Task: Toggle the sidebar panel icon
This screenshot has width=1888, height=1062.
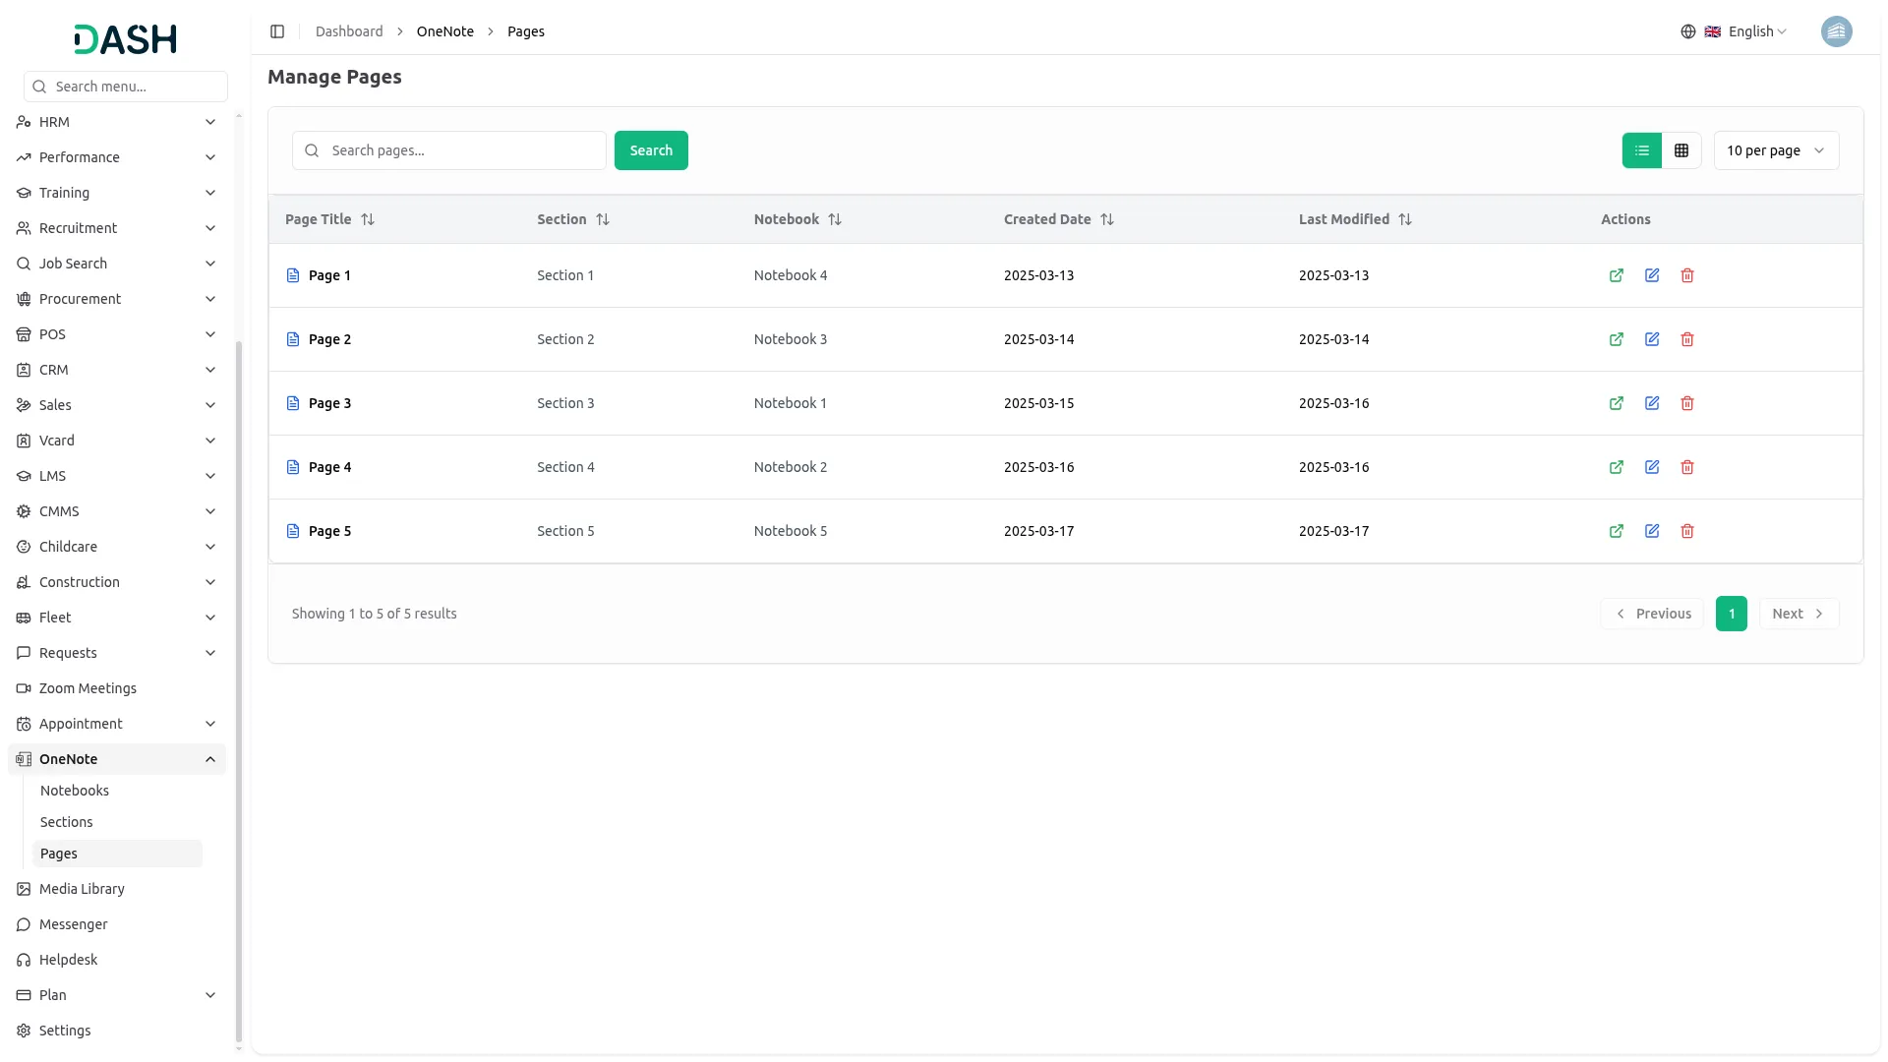Action: click(277, 31)
